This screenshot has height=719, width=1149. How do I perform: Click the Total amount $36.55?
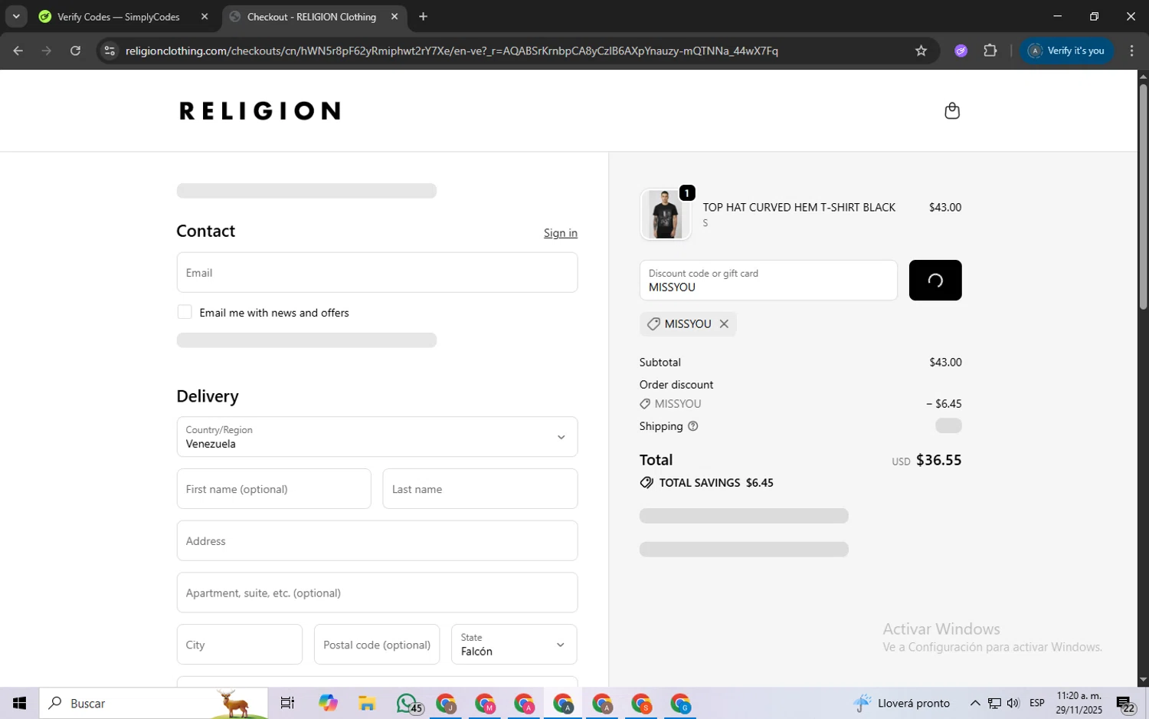pos(938,460)
